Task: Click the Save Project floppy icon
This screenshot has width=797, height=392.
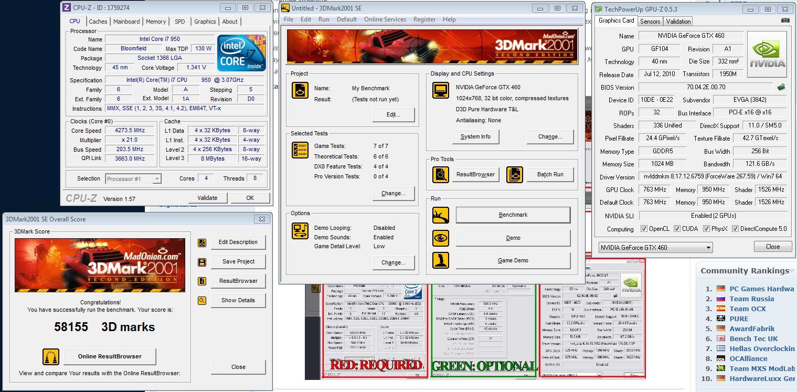Action: [x=202, y=262]
